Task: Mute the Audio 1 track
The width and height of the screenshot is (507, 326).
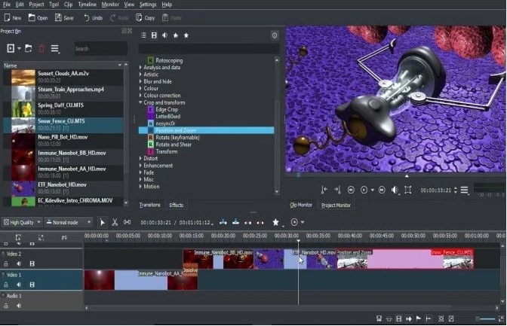Action: [x=19, y=306]
